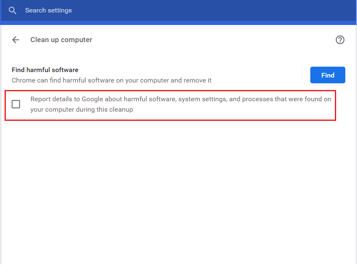
Task: Click the vertical divider beside the Find button
Action: [302, 75]
